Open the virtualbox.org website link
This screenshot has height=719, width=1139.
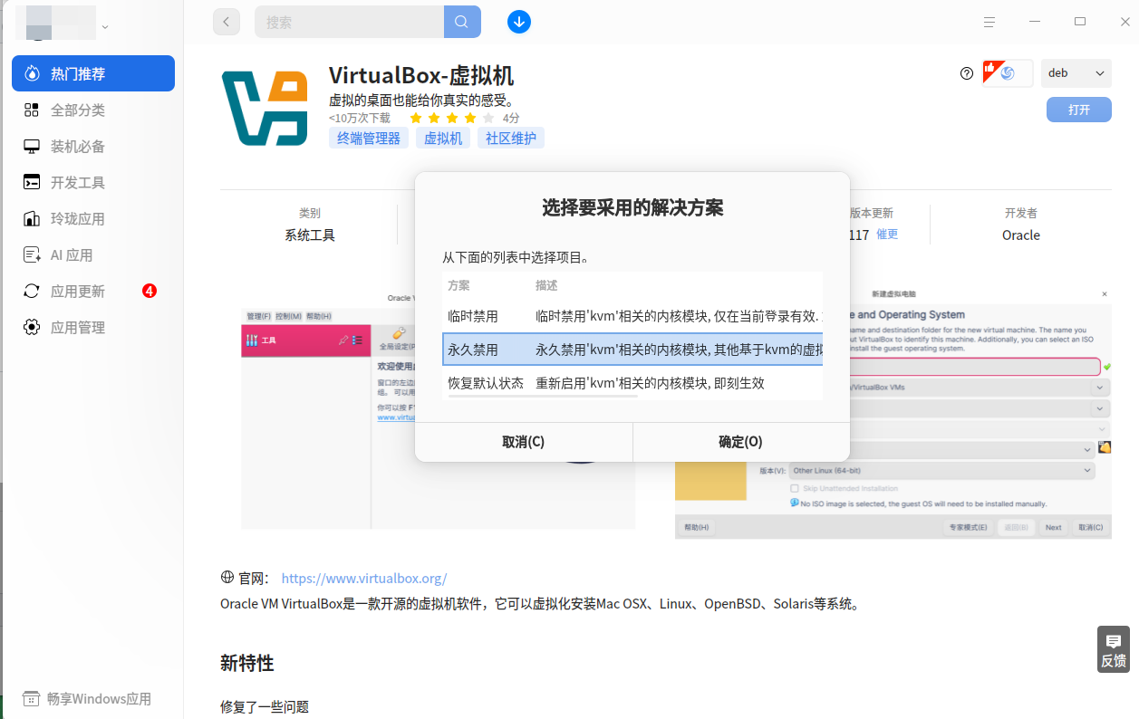click(x=364, y=578)
